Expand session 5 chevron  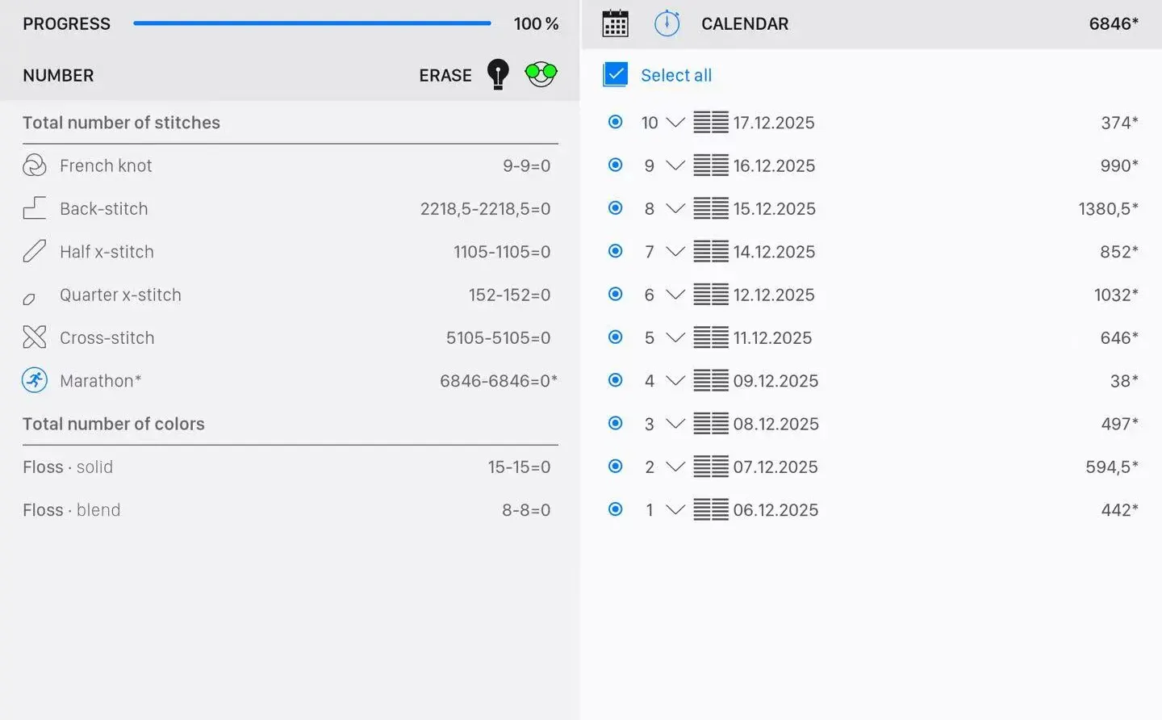pos(675,337)
